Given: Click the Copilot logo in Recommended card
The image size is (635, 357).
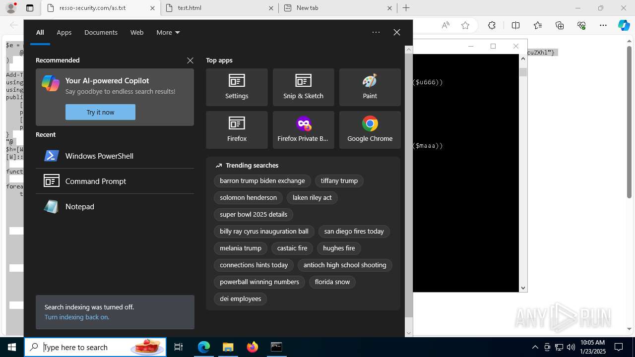Looking at the screenshot, I should (x=51, y=83).
